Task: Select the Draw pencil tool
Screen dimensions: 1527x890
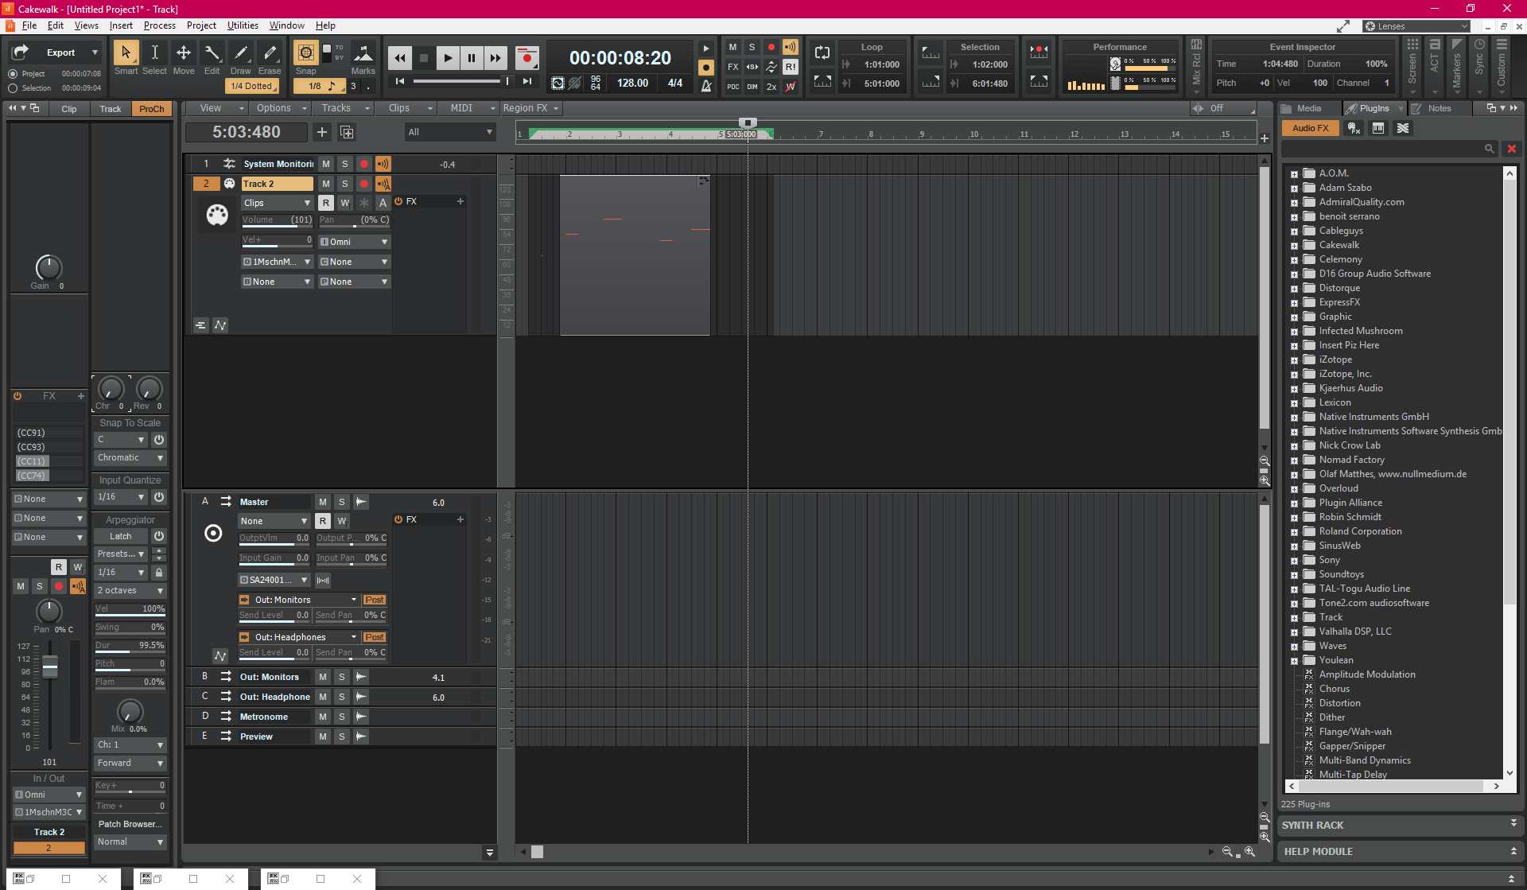Action: click(240, 52)
